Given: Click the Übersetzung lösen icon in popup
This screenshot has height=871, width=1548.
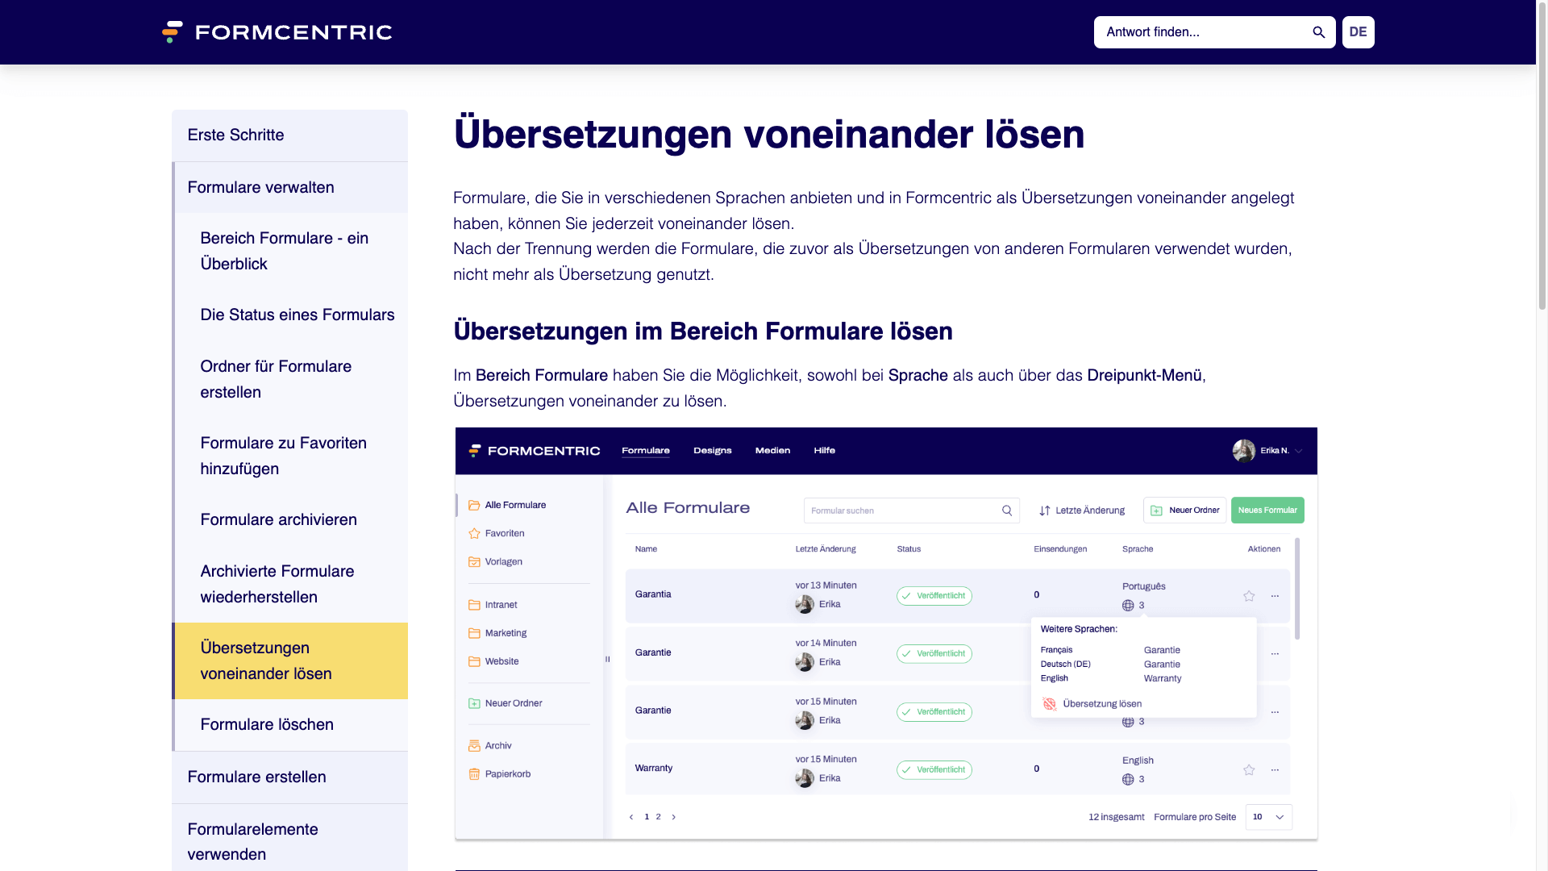Looking at the screenshot, I should [1049, 704].
